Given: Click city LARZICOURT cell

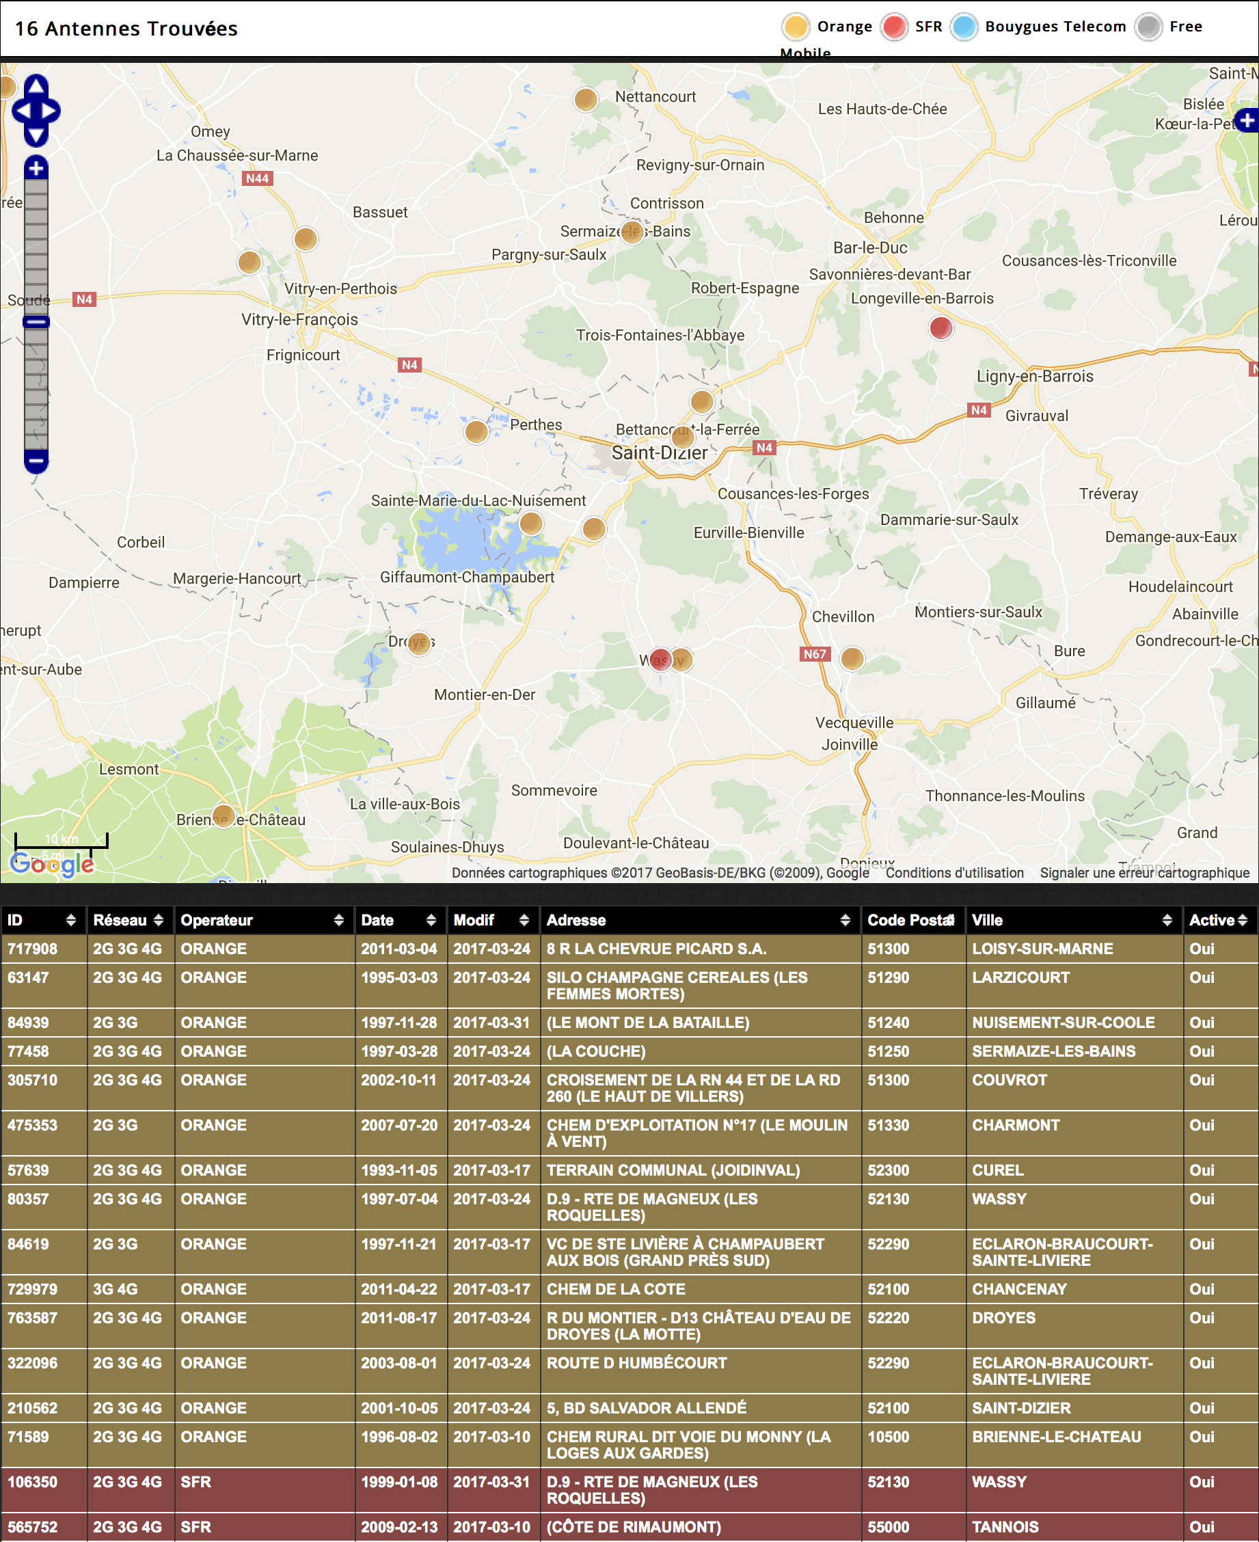Looking at the screenshot, I should (x=1074, y=985).
